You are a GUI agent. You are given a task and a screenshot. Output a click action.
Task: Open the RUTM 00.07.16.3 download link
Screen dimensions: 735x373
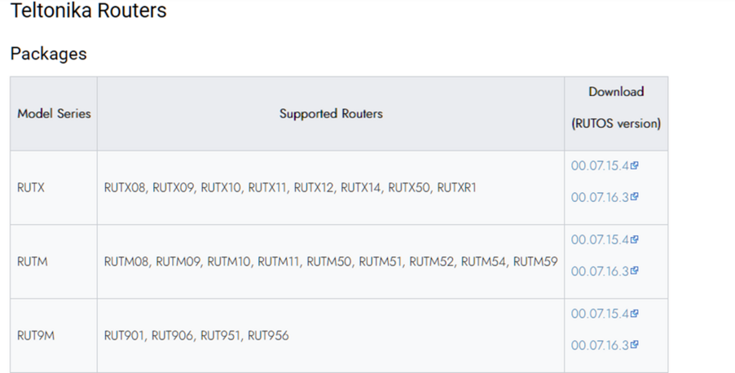(x=600, y=271)
